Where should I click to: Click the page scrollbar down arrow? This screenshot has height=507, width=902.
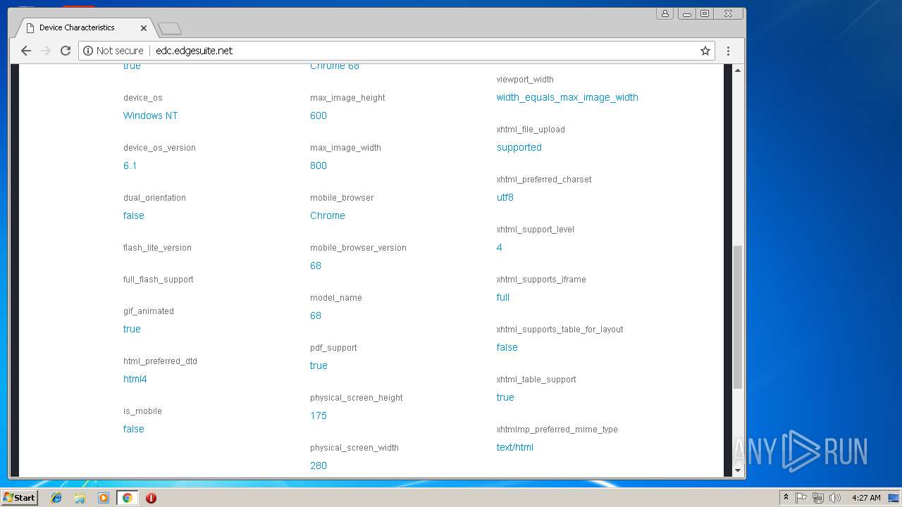pyautogui.click(x=738, y=470)
